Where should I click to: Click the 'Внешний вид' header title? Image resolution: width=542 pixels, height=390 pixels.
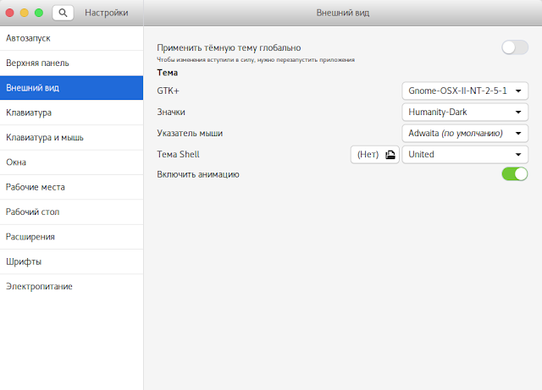point(343,13)
